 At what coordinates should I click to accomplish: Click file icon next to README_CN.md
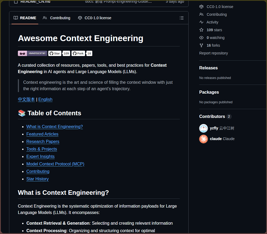pos(16,2)
